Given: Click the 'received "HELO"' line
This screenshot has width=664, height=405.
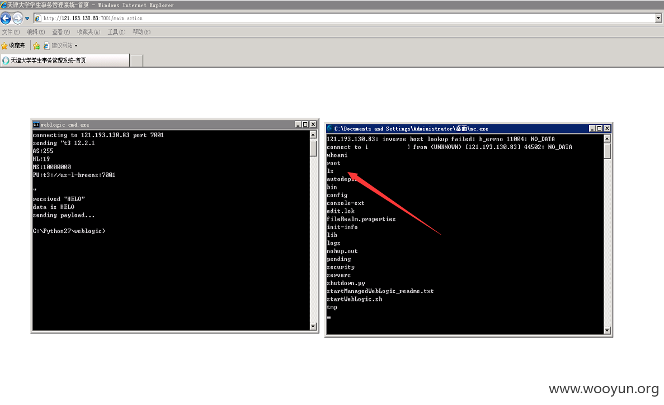Looking at the screenshot, I should (59, 199).
